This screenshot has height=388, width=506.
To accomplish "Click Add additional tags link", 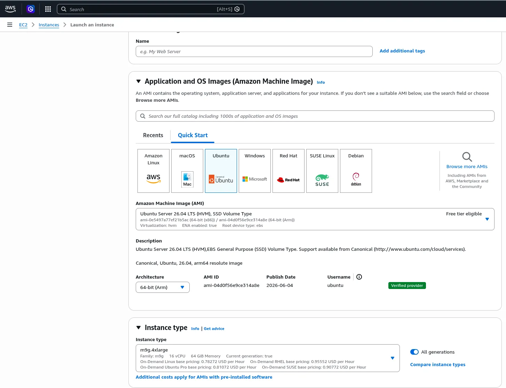I will (x=402, y=51).
